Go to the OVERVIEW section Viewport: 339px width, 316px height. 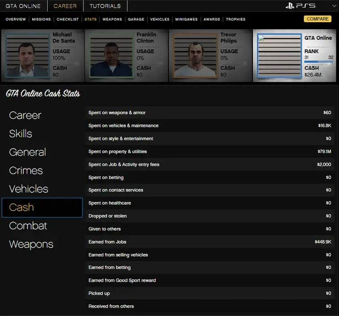[x=16, y=19]
